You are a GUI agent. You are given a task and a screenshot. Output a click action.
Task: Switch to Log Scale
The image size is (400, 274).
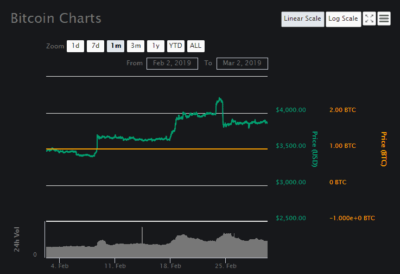(x=343, y=19)
